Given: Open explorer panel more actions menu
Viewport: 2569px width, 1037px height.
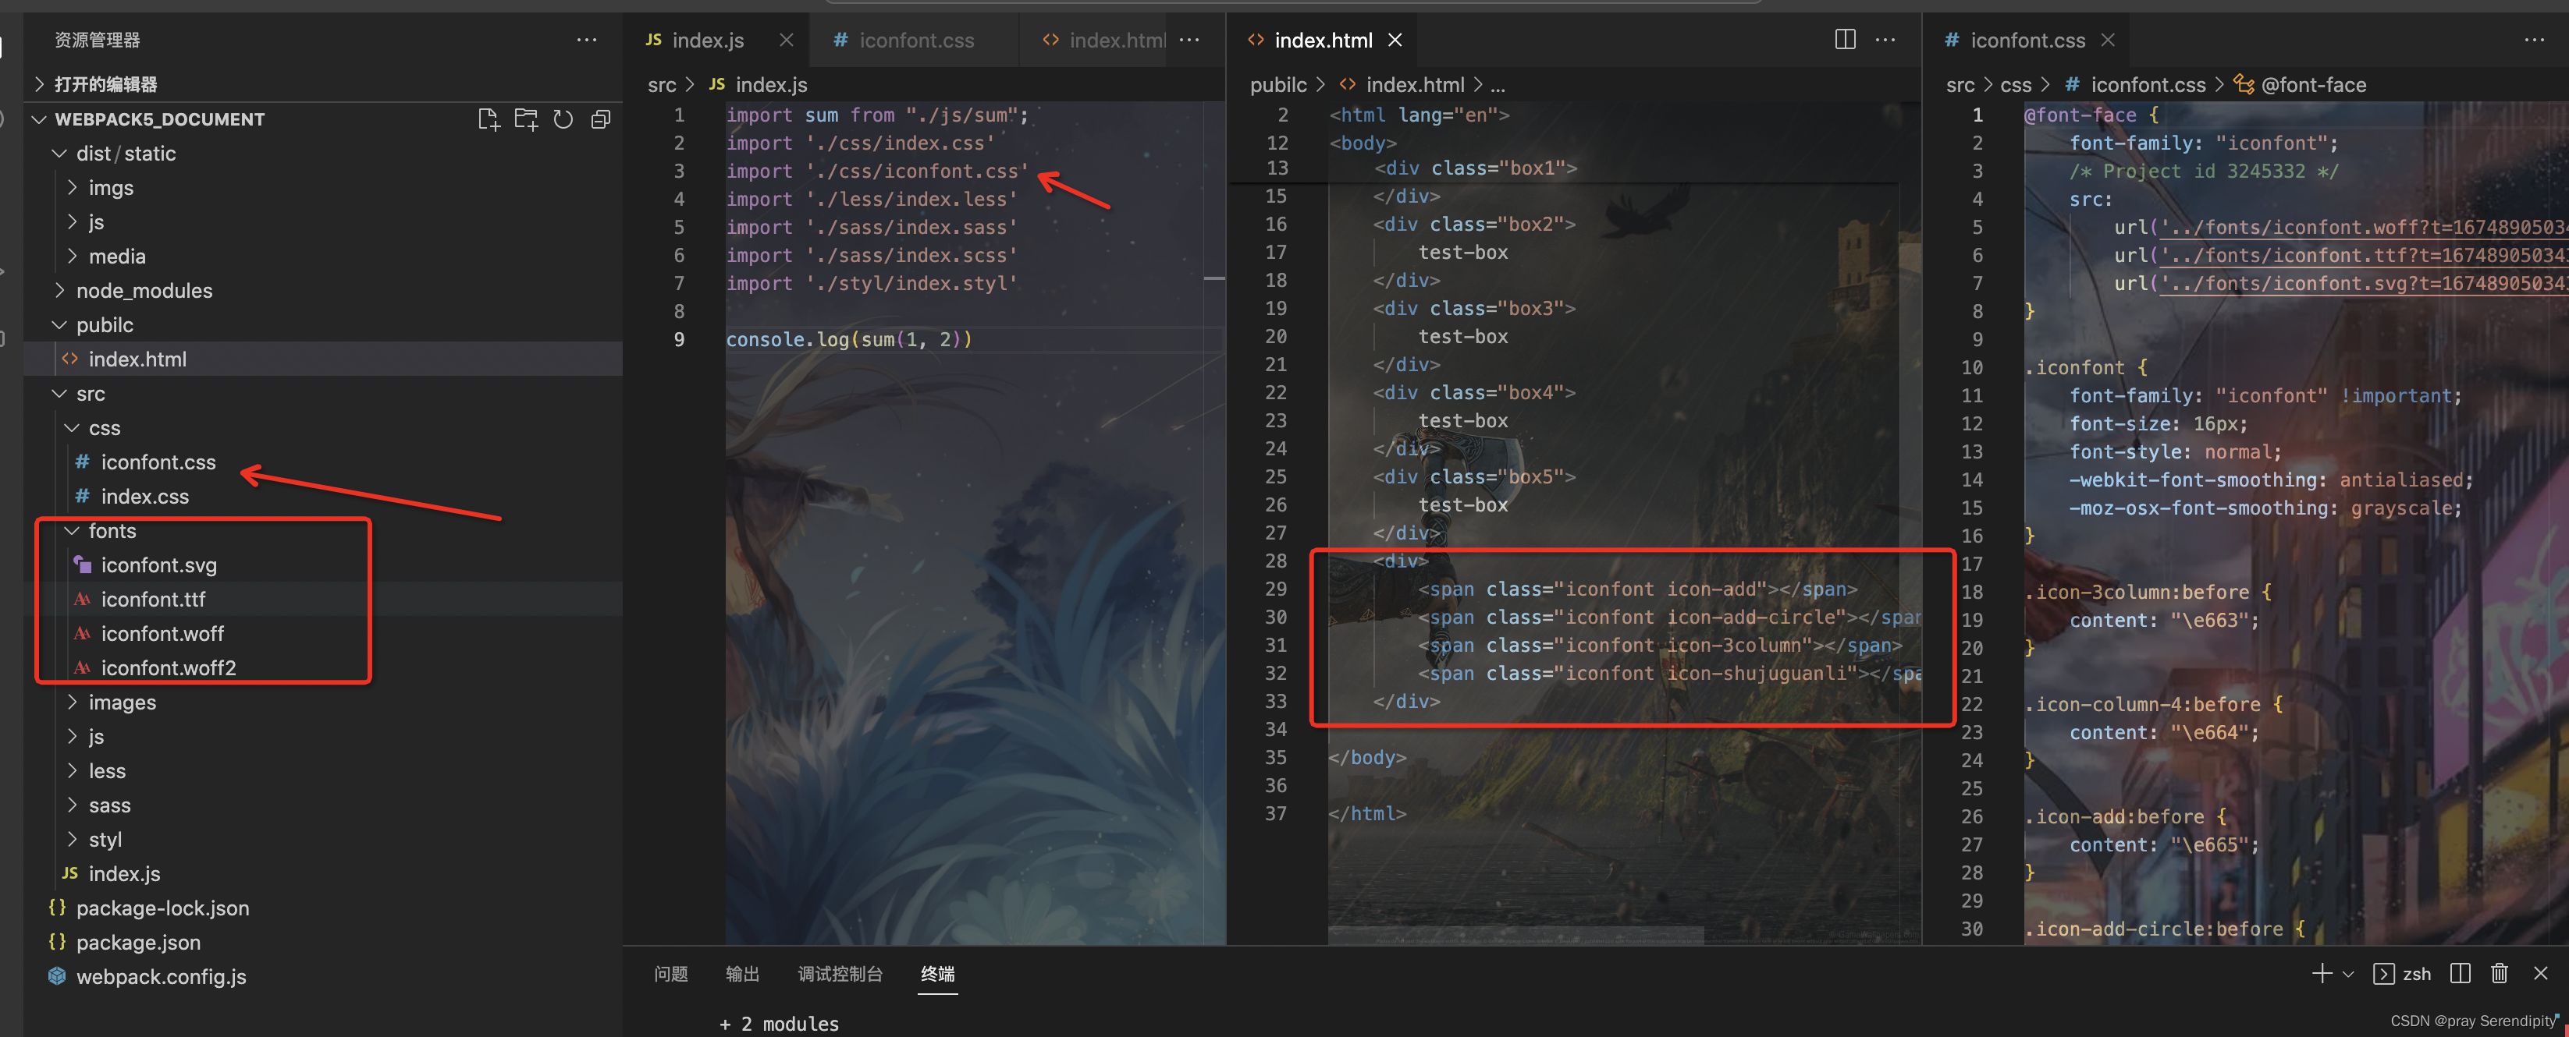Looking at the screenshot, I should coord(586,40).
